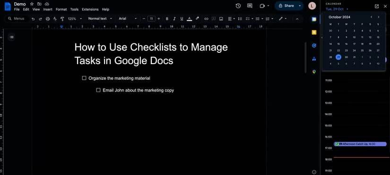Open the comments icon in header
This screenshot has width=390, height=175.
click(x=250, y=6)
